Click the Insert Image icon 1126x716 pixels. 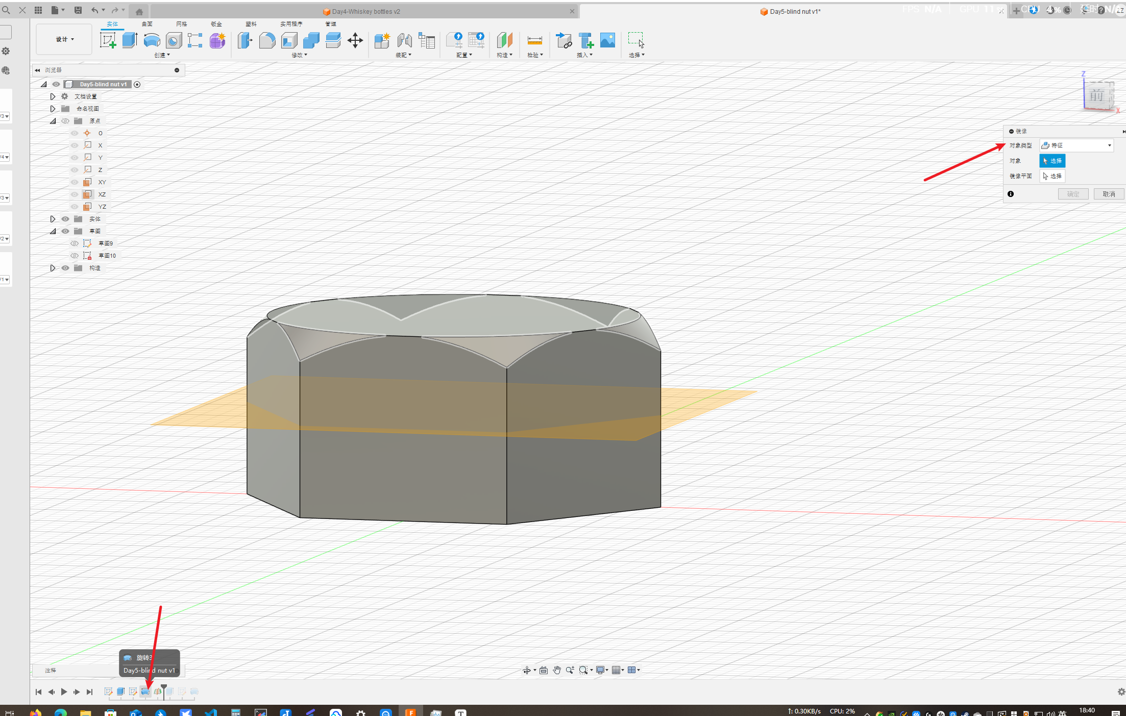[607, 40]
